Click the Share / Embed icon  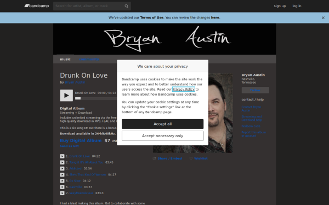[155, 159]
